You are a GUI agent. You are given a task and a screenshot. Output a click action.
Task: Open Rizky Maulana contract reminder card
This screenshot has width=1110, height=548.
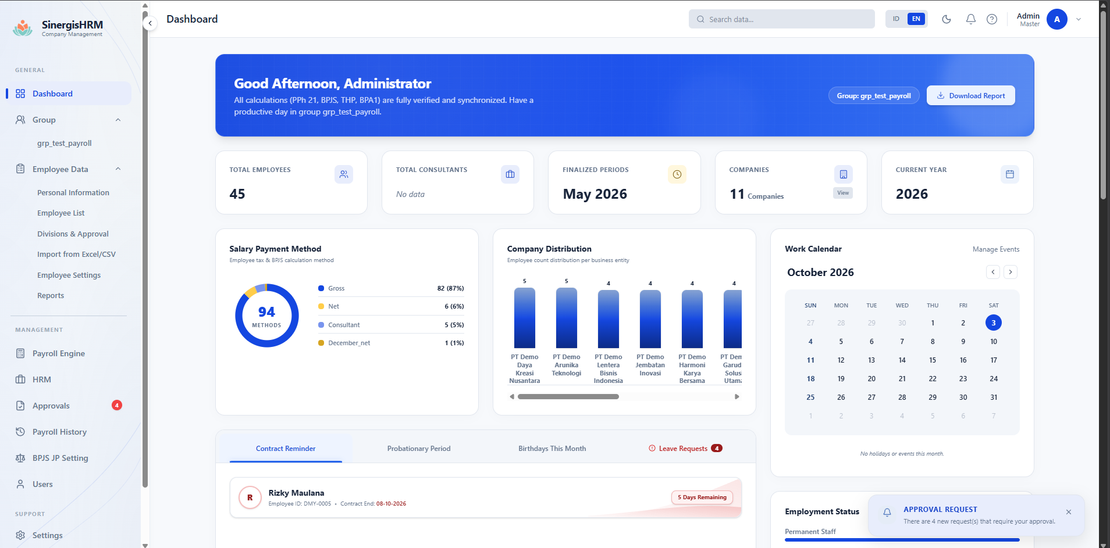point(486,497)
